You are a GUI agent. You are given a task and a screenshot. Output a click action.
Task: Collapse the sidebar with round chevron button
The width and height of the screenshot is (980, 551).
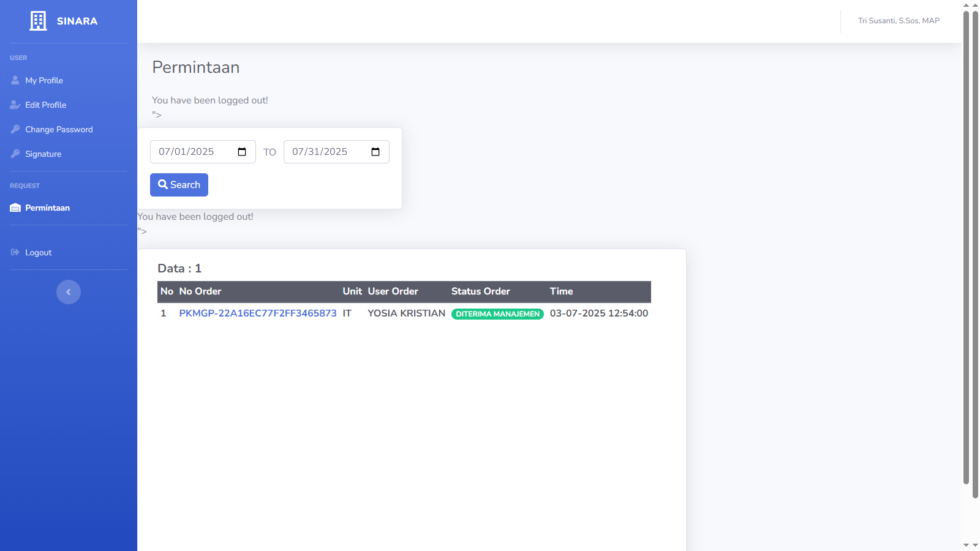[x=69, y=292]
